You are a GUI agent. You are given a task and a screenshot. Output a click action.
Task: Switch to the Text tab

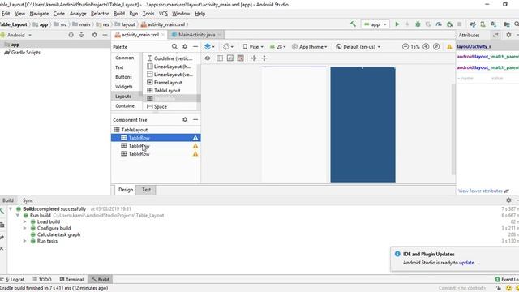pyautogui.click(x=146, y=190)
